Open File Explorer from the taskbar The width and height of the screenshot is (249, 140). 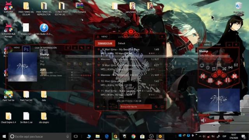tap(98, 136)
